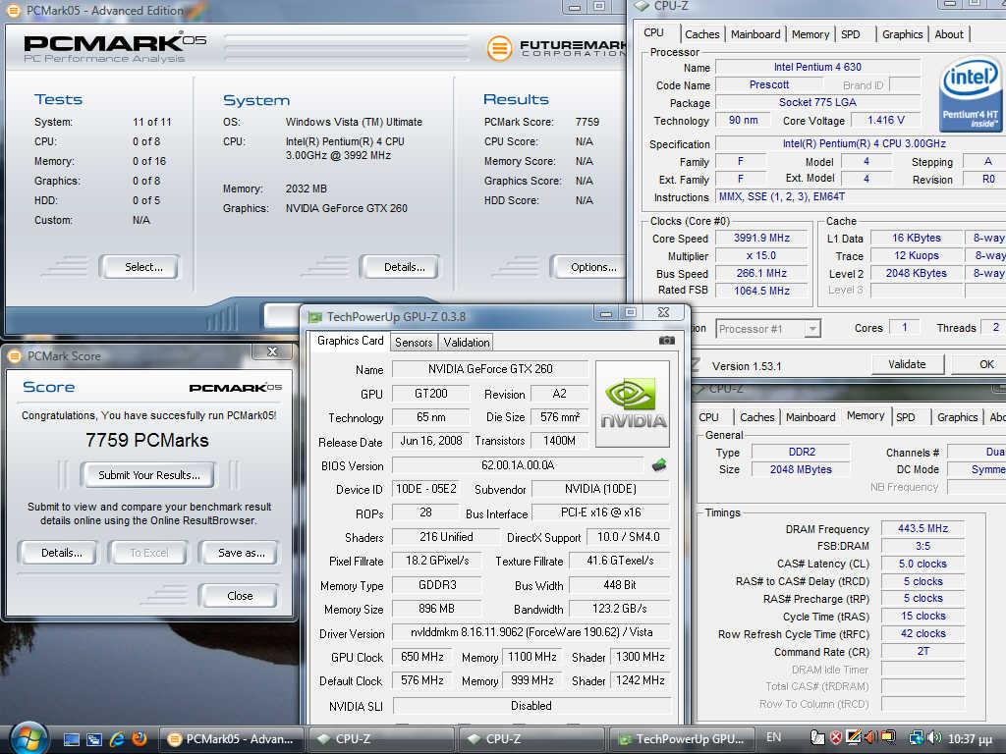The height and width of the screenshot is (754, 1006).
Task: Click DRAM Frequency value 443.5 MHz
Action: click(922, 528)
